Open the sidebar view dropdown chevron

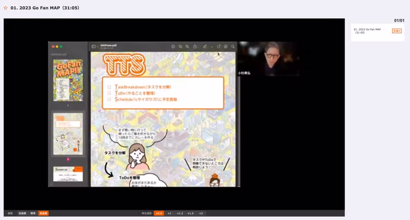98,47
